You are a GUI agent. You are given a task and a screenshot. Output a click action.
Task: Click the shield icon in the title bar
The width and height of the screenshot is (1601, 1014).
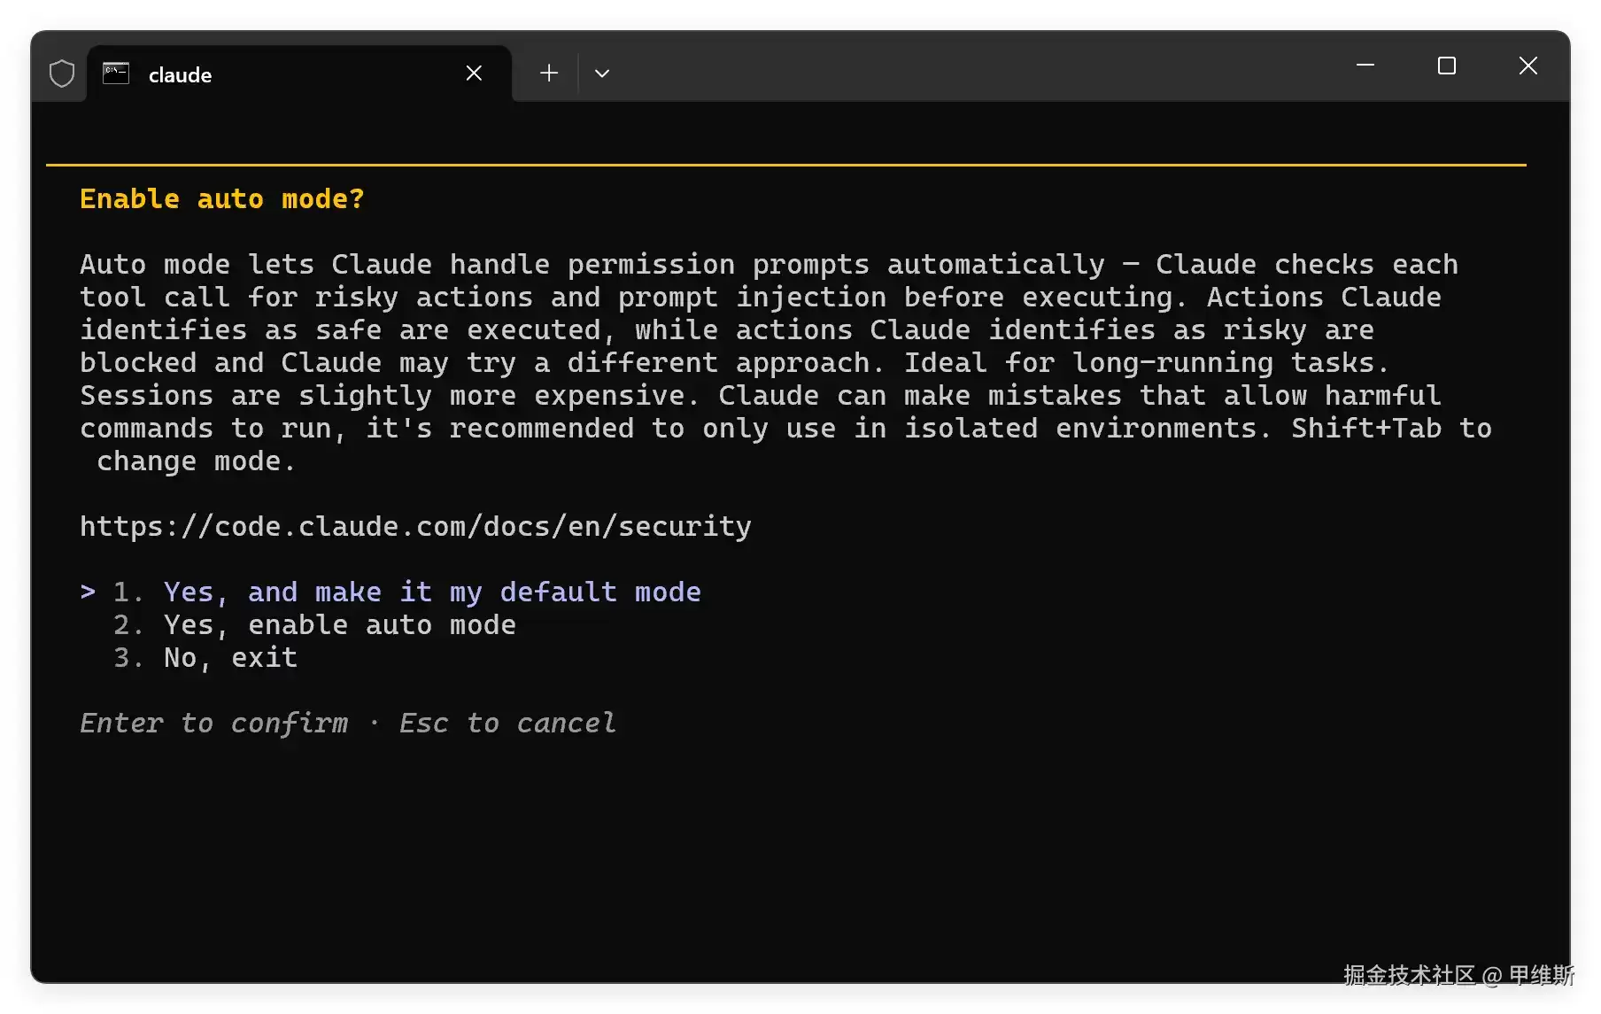[62, 74]
